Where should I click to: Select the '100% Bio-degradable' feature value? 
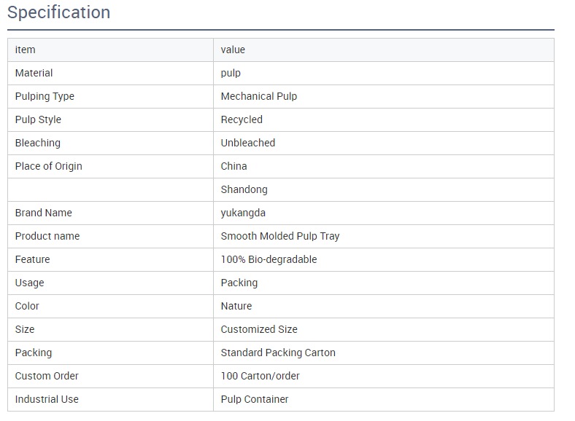(269, 259)
